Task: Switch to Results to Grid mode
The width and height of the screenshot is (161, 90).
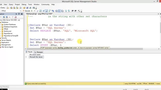Action: pos(59,11)
